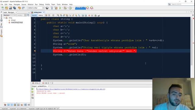Switch to the History editor view
Screen dimensions: 195x110
pyautogui.click(x=41, y=15)
